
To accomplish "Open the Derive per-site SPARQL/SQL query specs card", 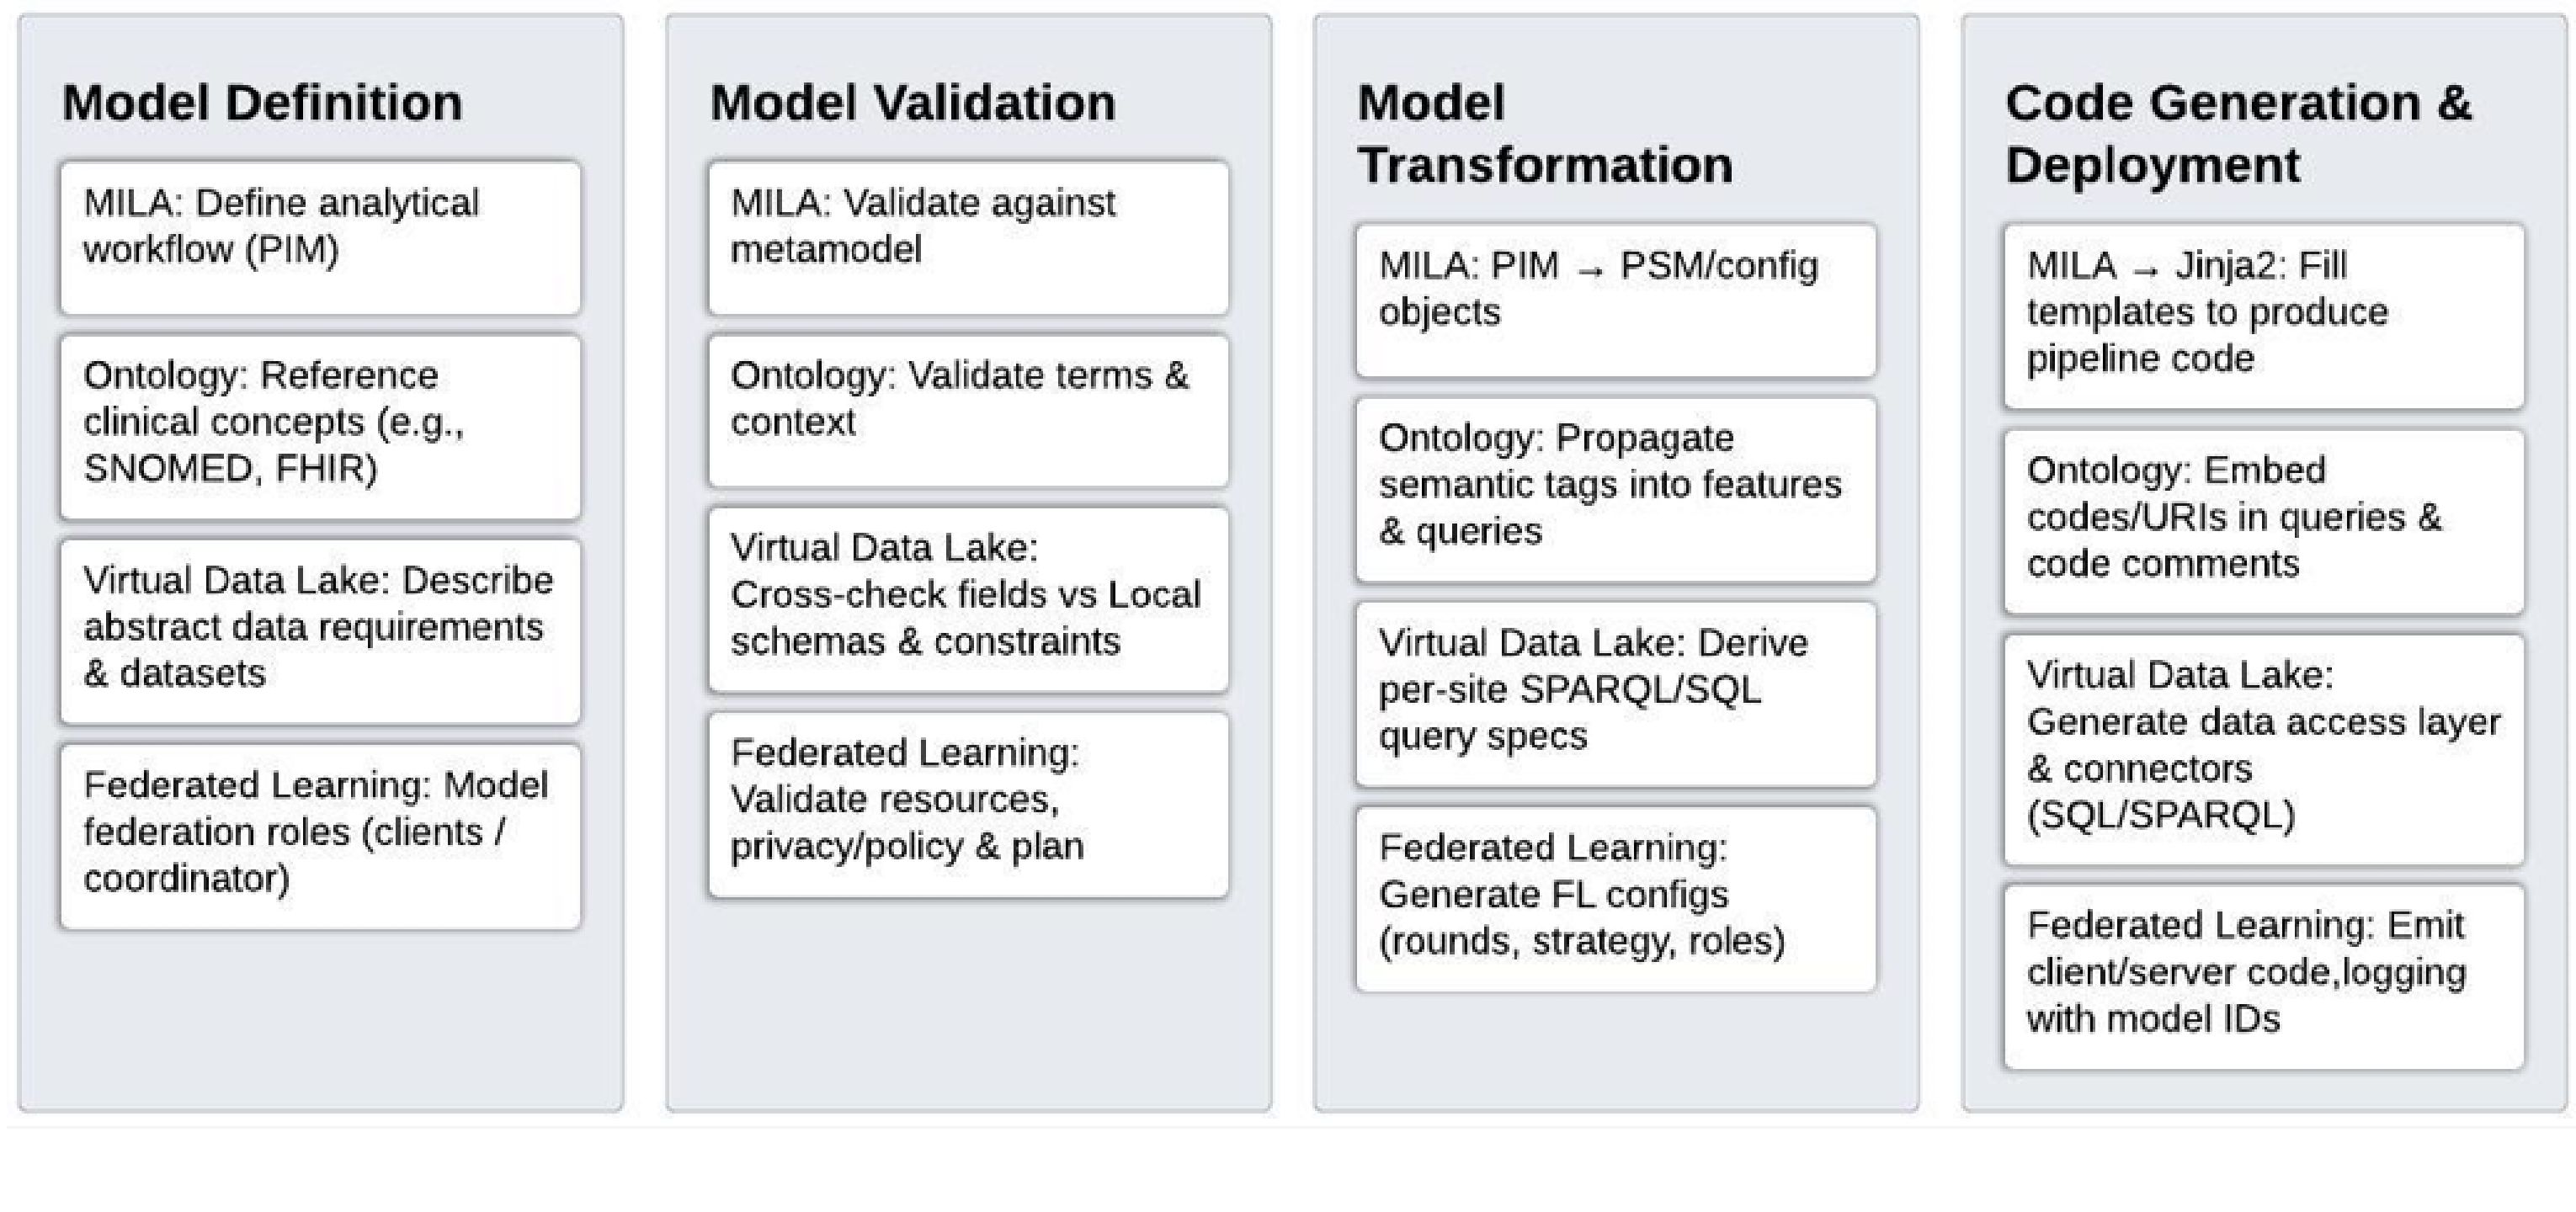I will click(x=1615, y=694).
